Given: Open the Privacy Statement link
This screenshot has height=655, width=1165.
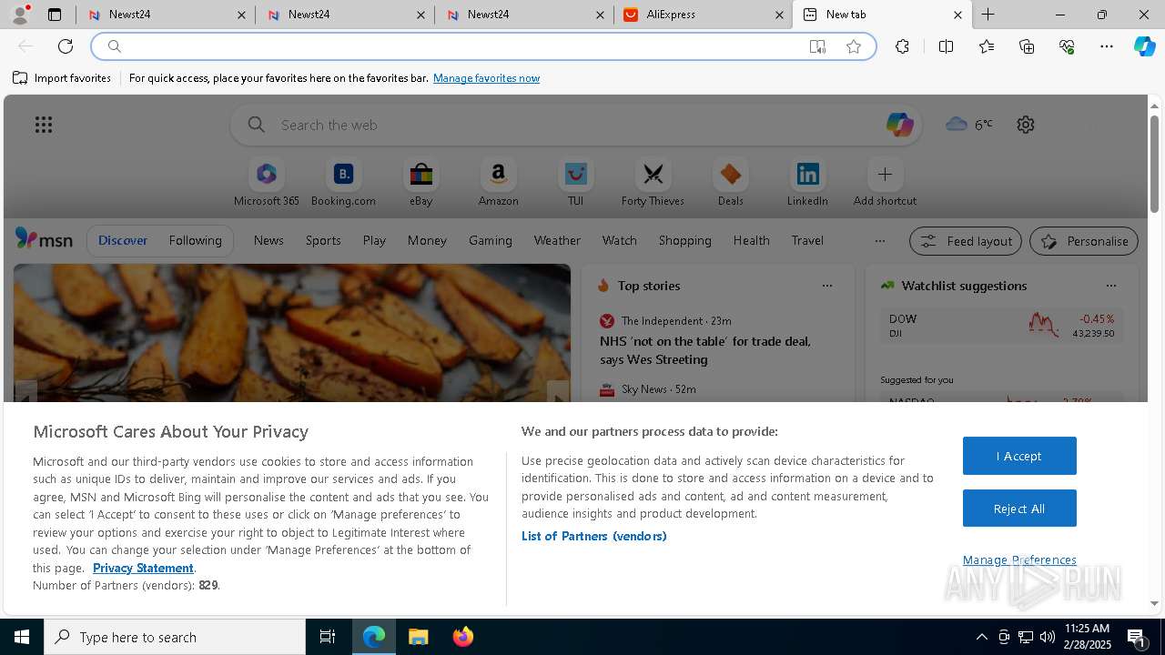Looking at the screenshot, I should (x=143, y=568).
